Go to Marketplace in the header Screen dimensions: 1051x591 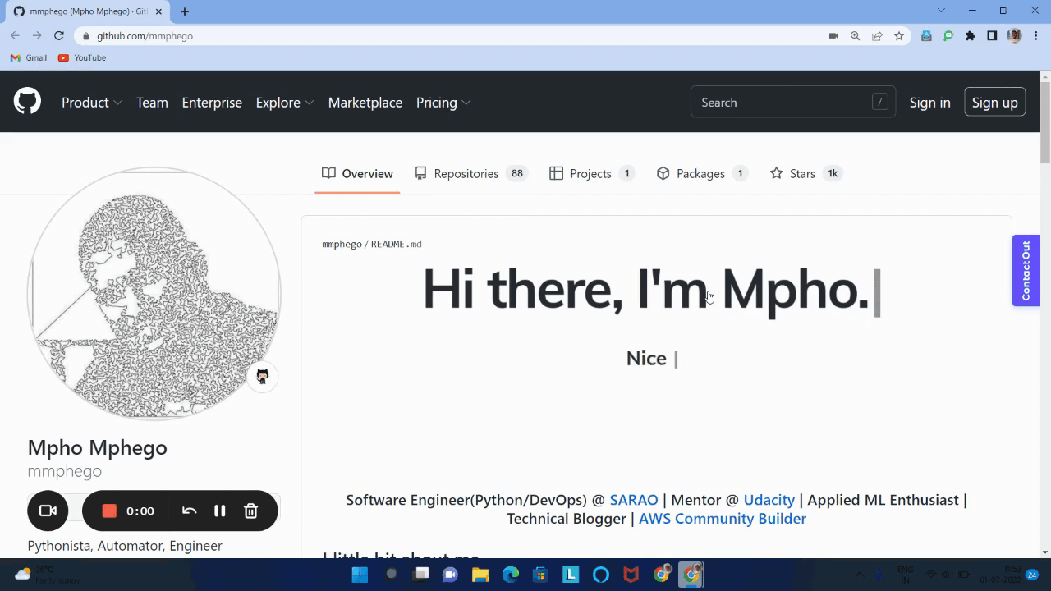click(x=365, y=103)
